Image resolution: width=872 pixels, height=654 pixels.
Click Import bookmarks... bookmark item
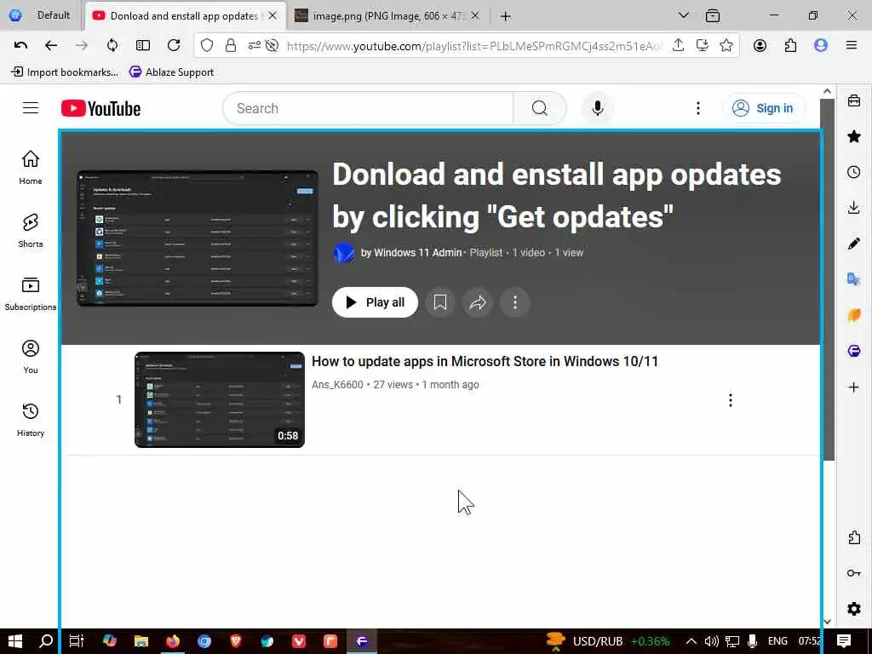point(65,72)
